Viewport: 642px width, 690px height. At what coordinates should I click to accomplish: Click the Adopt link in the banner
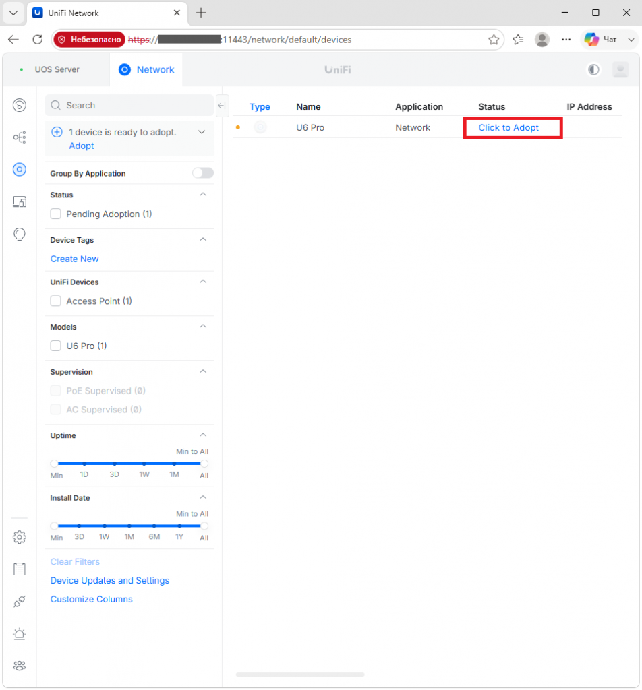(82, 146)
